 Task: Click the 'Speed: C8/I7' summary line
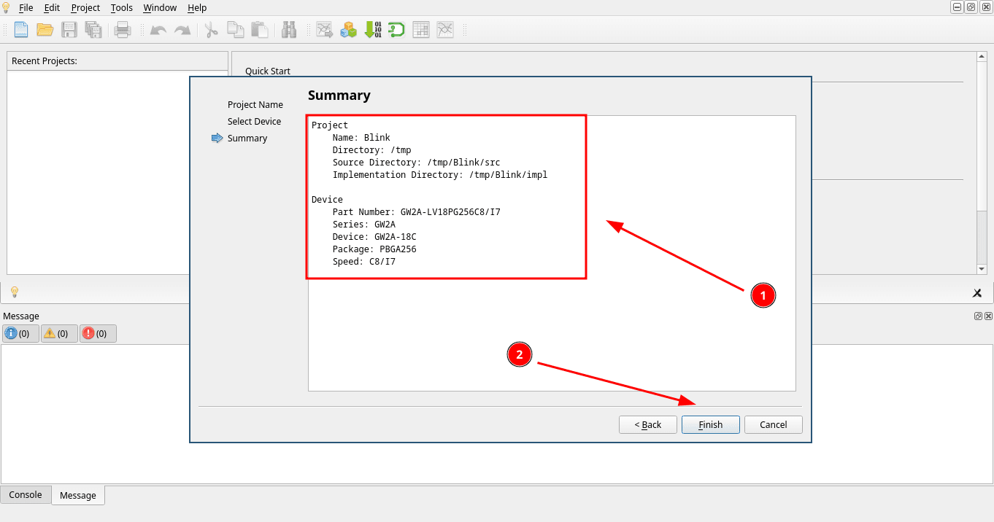[x=364, y=262]
